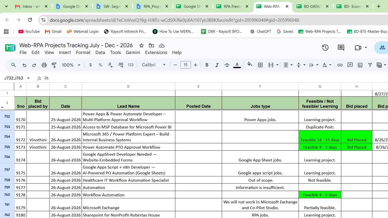This screenshot has width=388, height=218.
Task: Expand the name box dropdown arrow
Action: [28, 78]
